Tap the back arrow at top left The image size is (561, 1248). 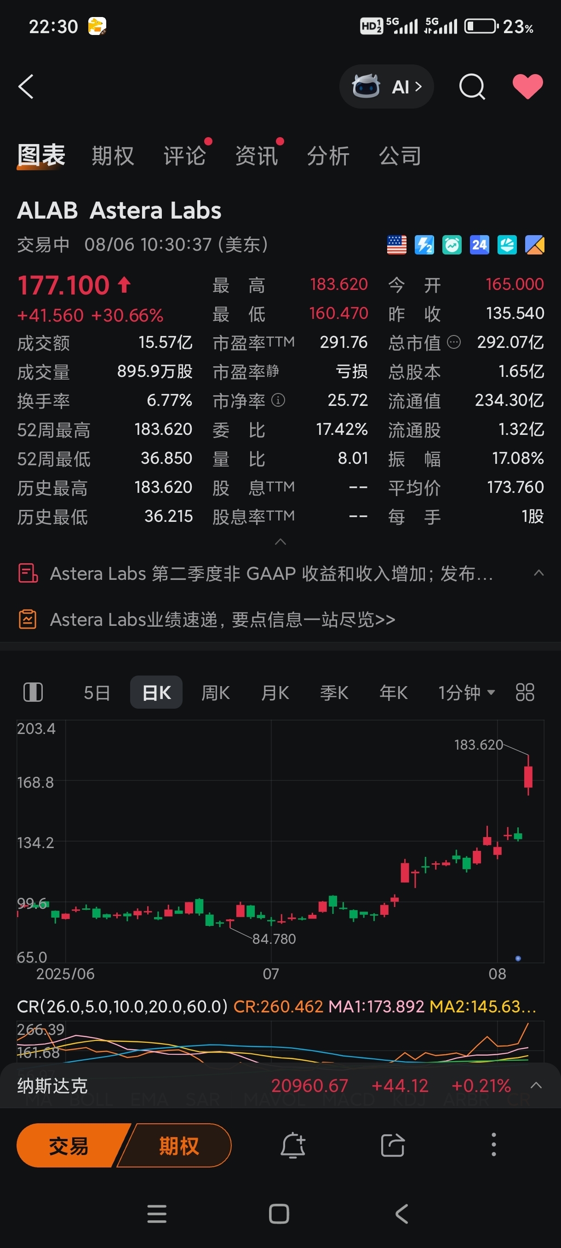(26, 87)
